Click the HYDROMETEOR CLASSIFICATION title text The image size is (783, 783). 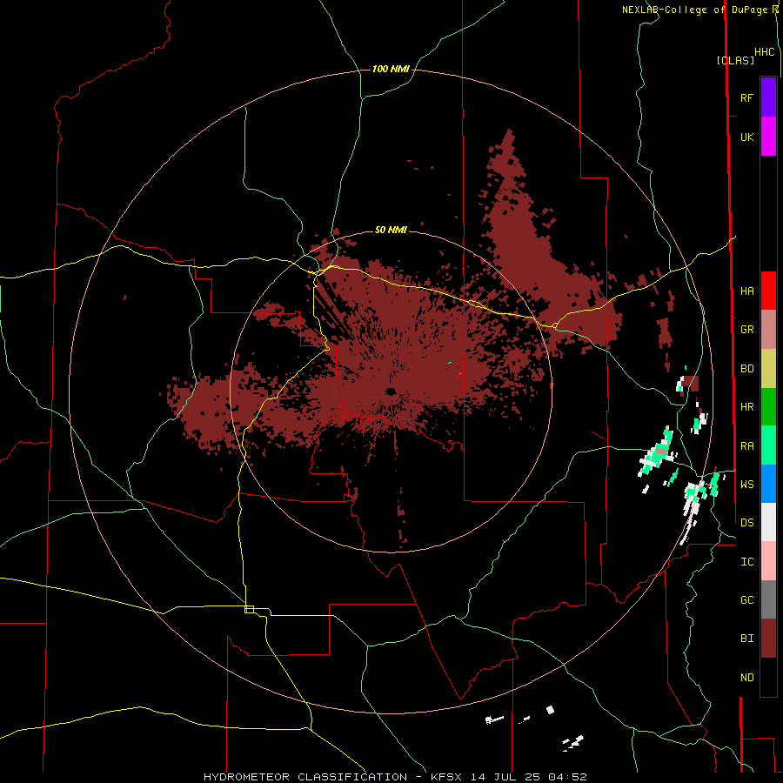(305, 777)
